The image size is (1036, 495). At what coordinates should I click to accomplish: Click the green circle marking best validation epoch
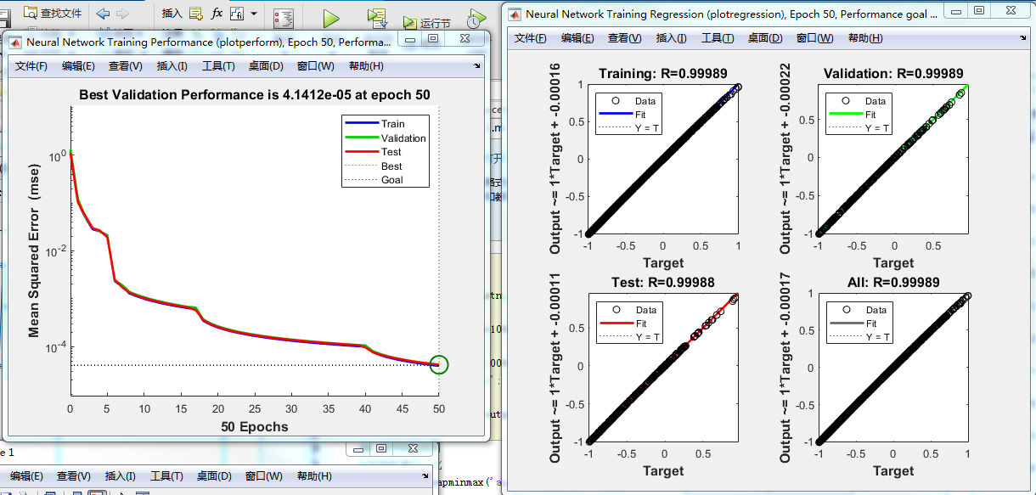coord(438,363)
